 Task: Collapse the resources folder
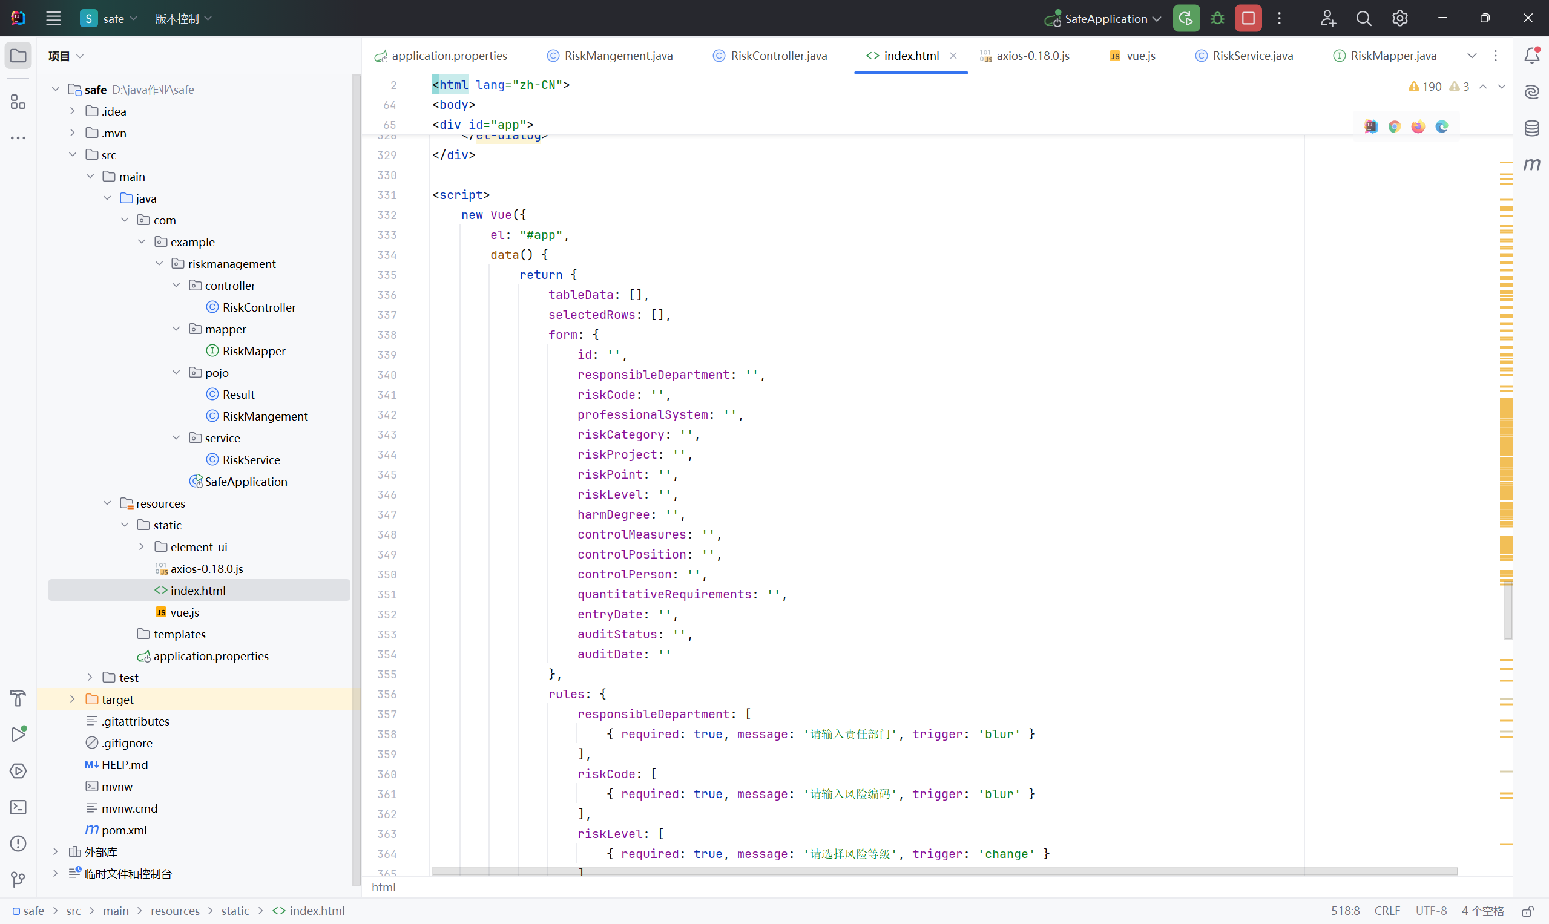(107, 503)
